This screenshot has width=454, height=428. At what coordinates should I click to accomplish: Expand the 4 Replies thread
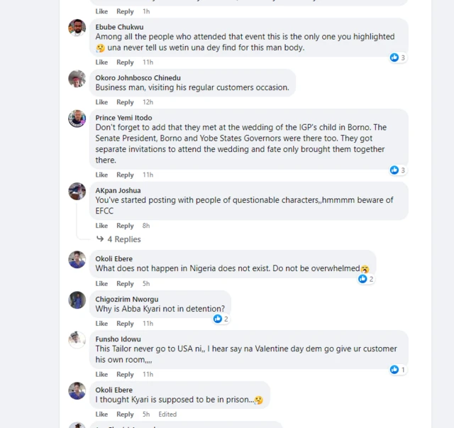coord(123,239)
